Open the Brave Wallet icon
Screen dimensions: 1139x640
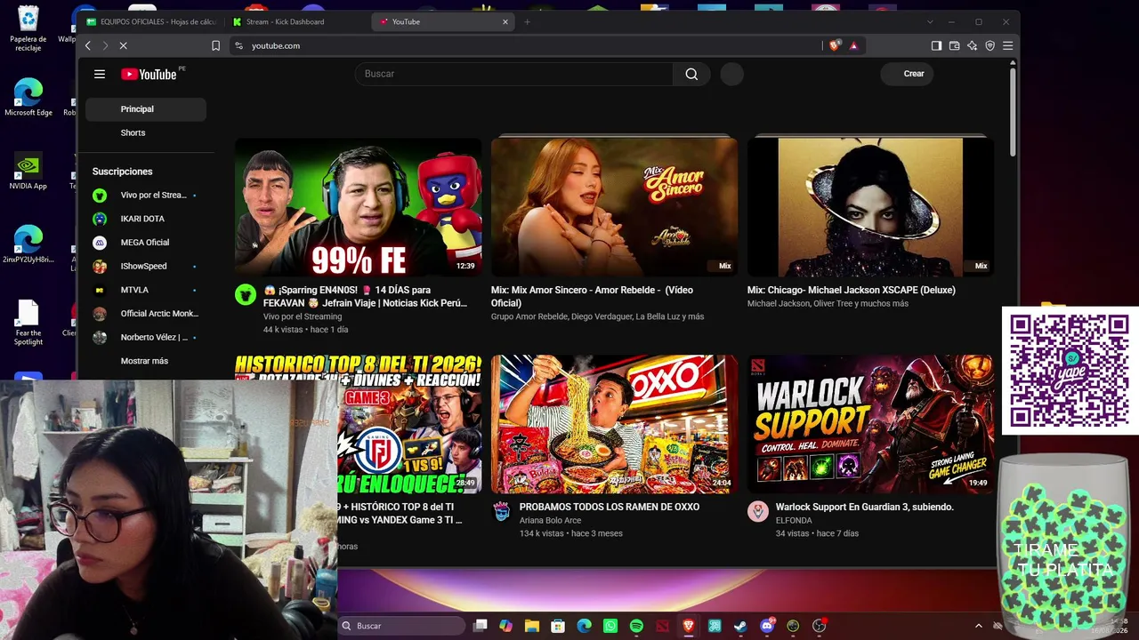tap(954, 45)
